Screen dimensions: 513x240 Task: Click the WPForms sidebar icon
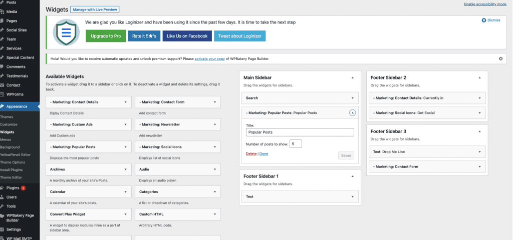coord(3,94)
